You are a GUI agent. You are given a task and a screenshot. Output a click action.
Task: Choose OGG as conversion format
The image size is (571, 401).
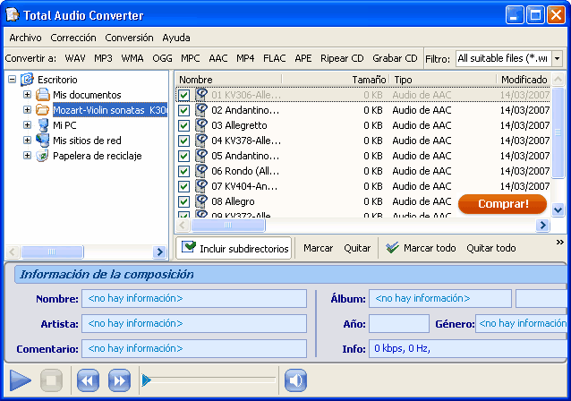point(162,58)
